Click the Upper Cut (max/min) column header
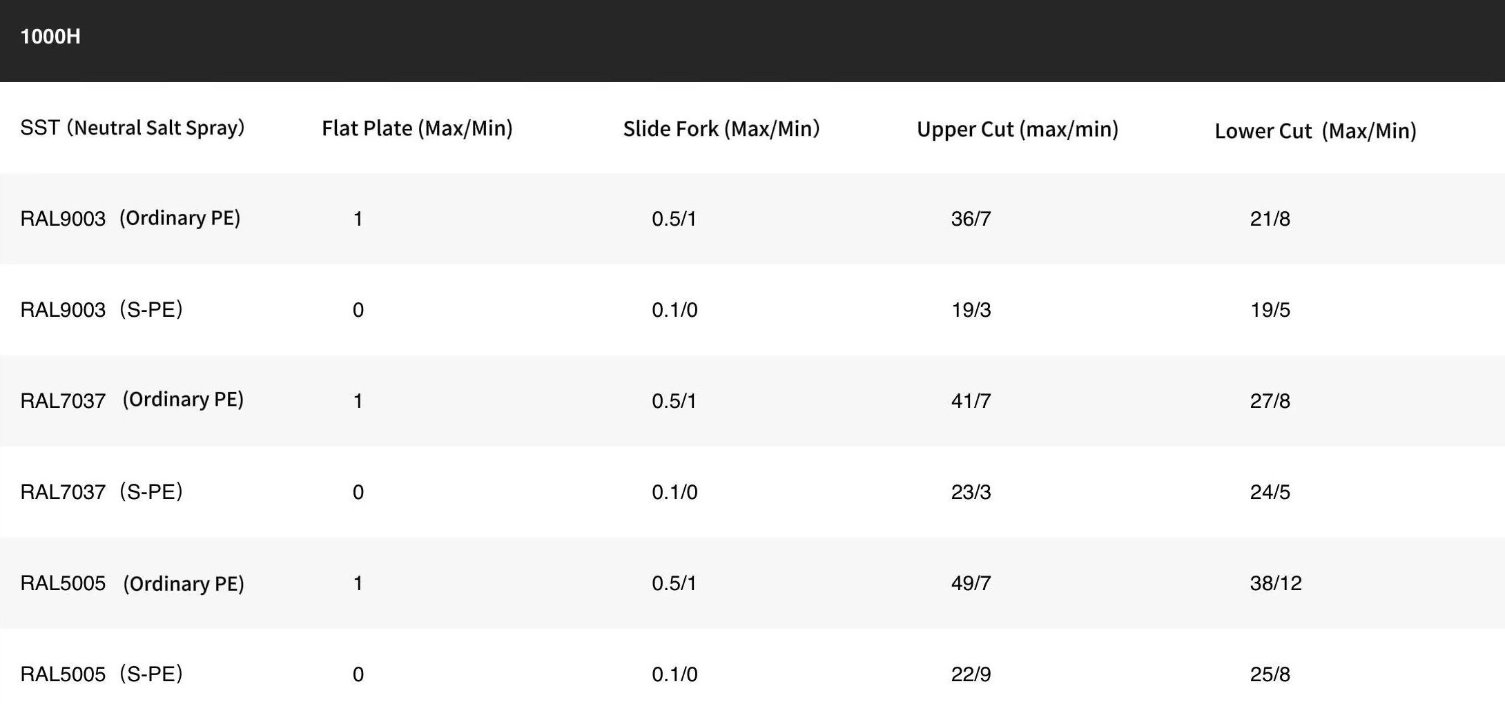This screenshot has width=1505, height=704. tap(1018, 129)
